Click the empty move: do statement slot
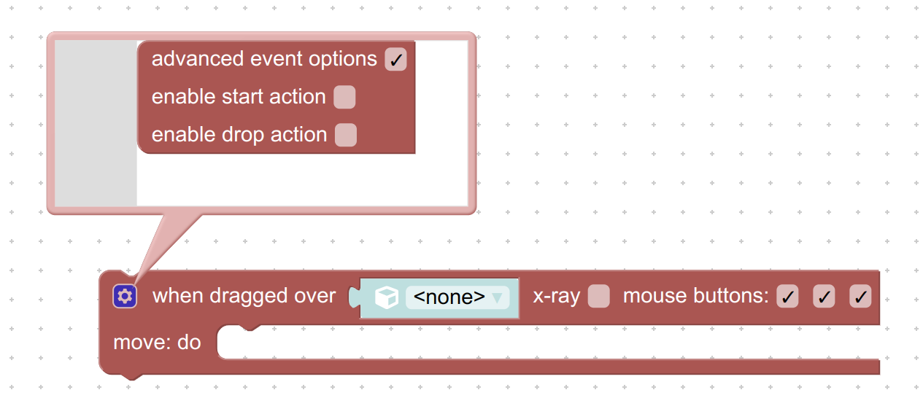Viewport: 923px width, 406px height. 547,343
